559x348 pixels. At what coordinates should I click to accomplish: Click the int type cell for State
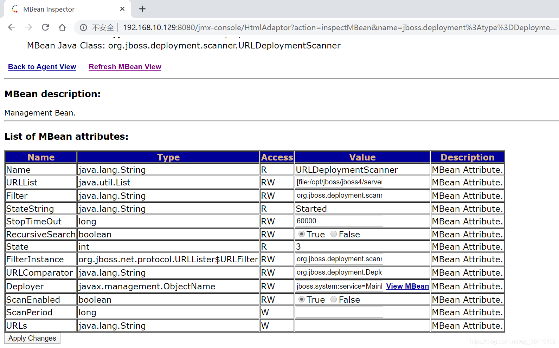(x=168, y=247)
